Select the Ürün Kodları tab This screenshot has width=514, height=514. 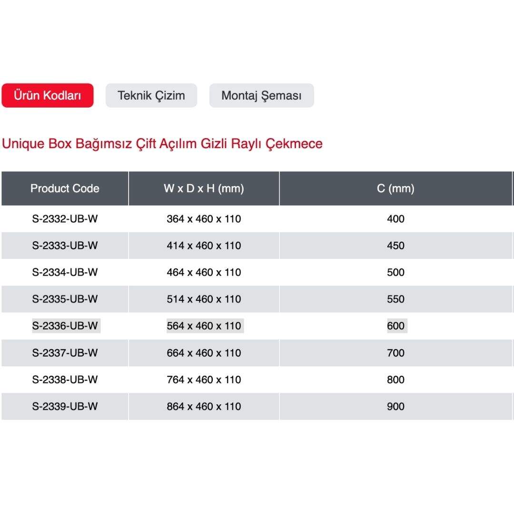[48, 96]
